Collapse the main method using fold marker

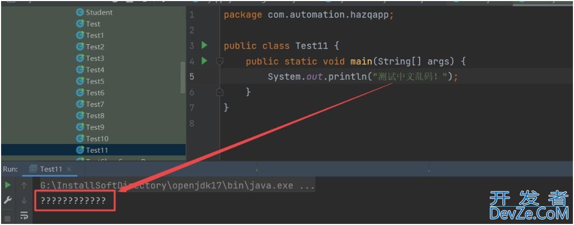[x=219, y=62]
